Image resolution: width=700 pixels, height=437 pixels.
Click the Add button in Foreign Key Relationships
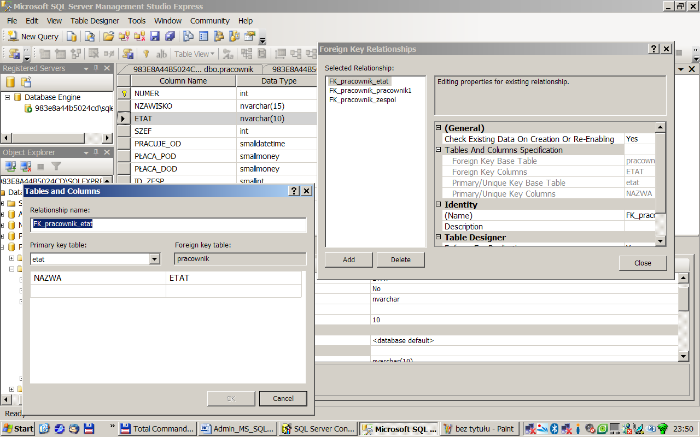point(349,259)
